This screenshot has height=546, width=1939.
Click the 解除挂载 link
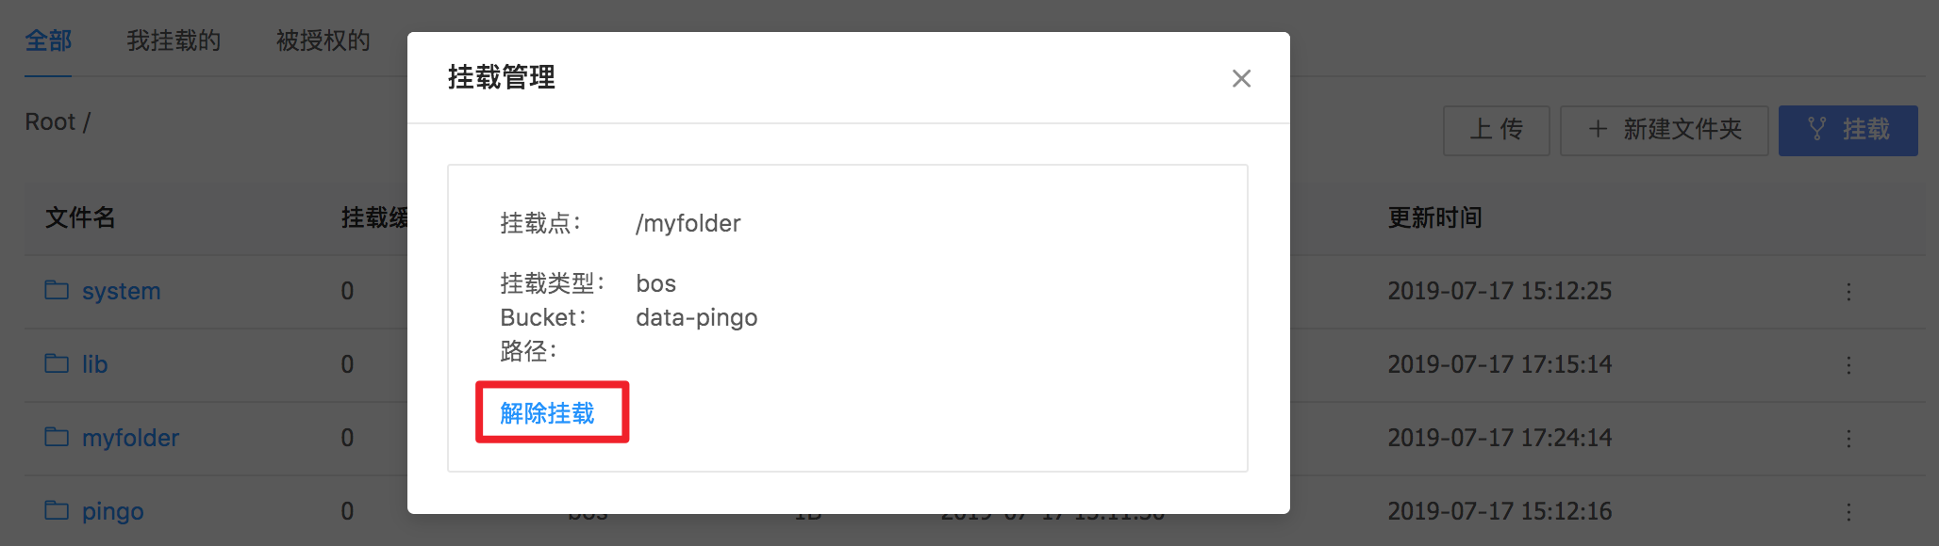point(547,412)
